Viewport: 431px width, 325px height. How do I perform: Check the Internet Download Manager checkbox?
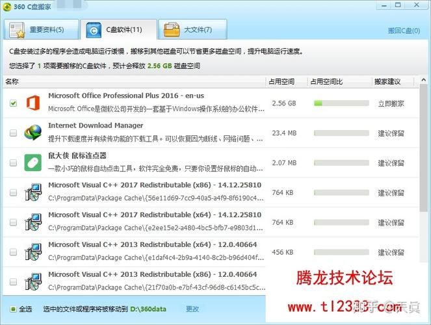tap(13, 133)
